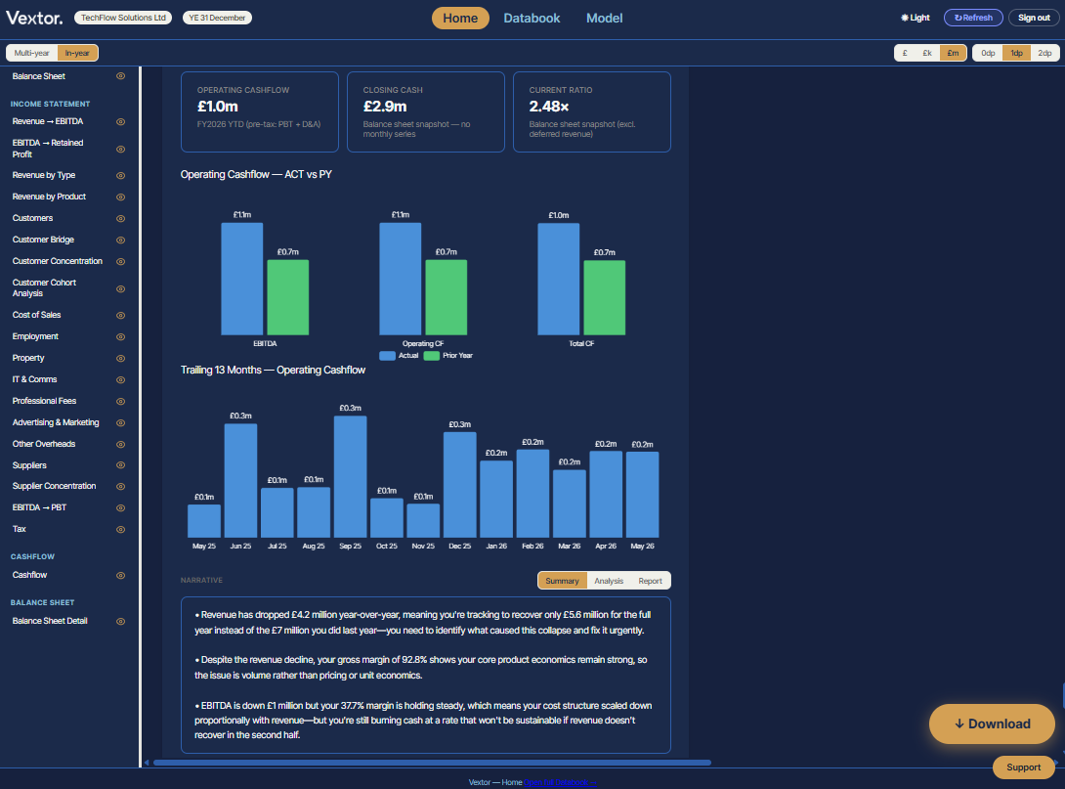
Task: Click the eye icon for IT & Comms
Action: pyautogui.click(x=120, y=380)
